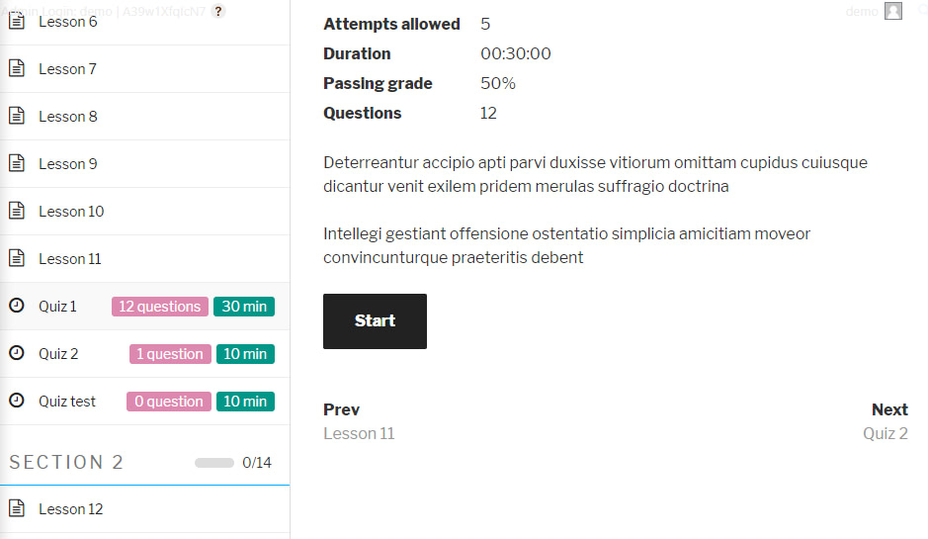Click the Quiz test clock icon

(x=16, y=401)
